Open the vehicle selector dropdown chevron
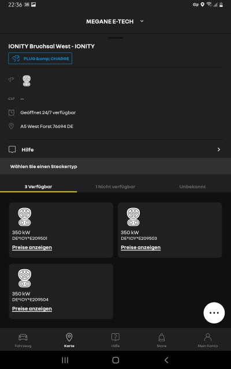Image resolution: width=231 pixels, height=369 pixels. click(x=141, y=21)
